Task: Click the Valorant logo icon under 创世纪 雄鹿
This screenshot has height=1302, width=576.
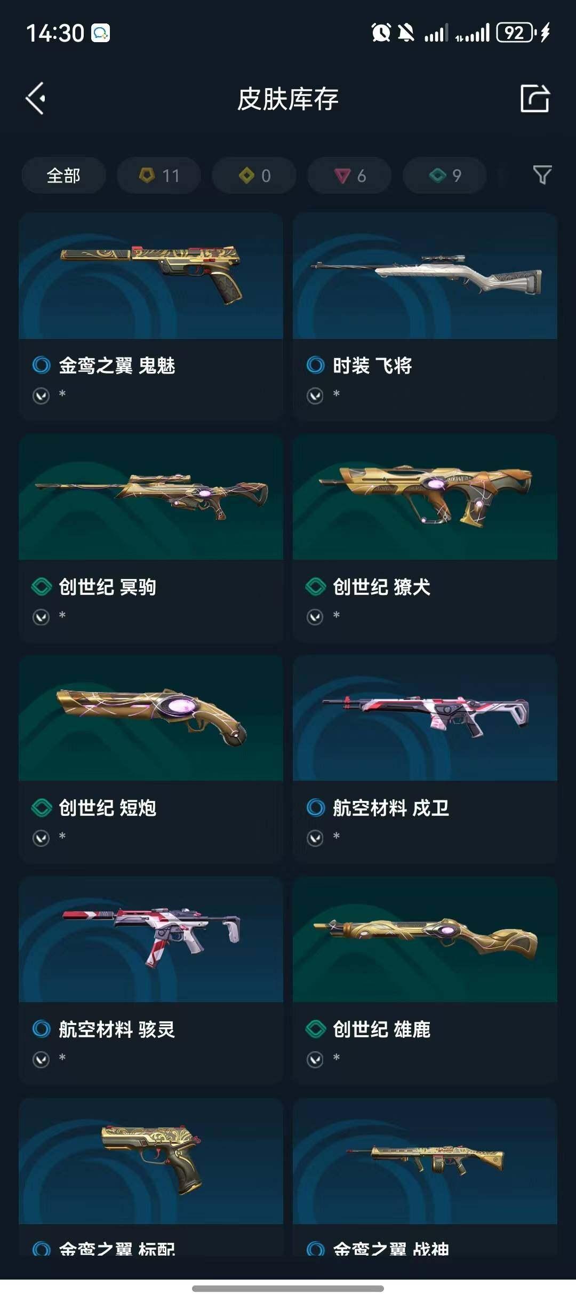Action: tap(315, 1059)
